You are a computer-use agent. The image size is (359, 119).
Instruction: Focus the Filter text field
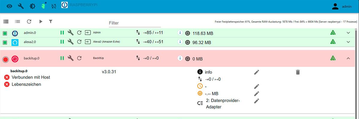tap(135, 23)
